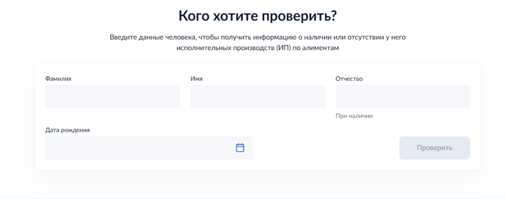Click the Дата рождения label
Image resolution: width=505 pixels, height=199 pixels.
[68, 130]
